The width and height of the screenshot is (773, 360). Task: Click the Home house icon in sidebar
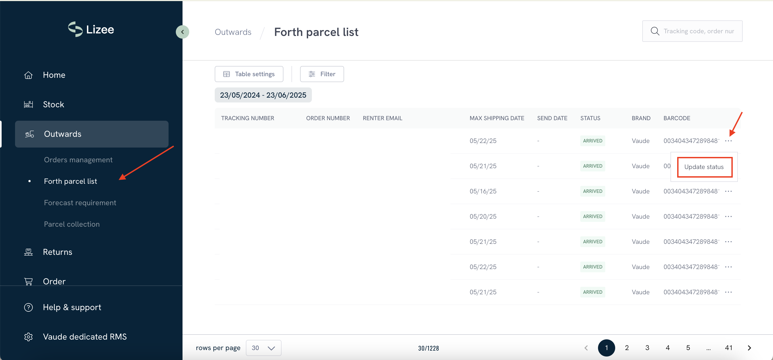coord(28,75)
